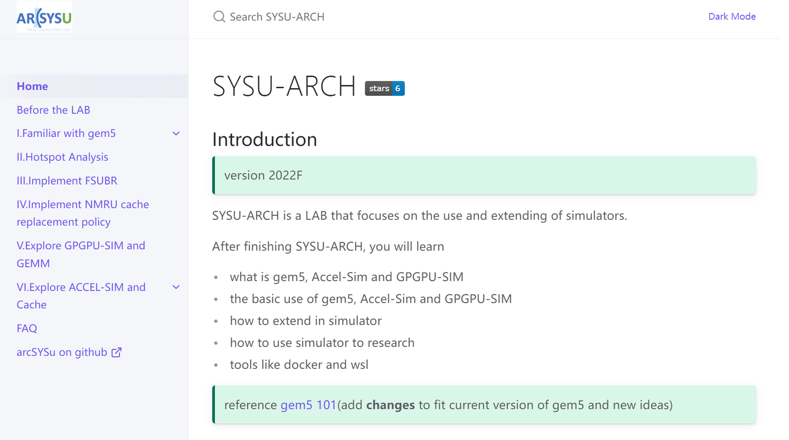Viewport: 789px width, 440px height.
Task: Click the search magnifier icon
Action: coord(219,17)
